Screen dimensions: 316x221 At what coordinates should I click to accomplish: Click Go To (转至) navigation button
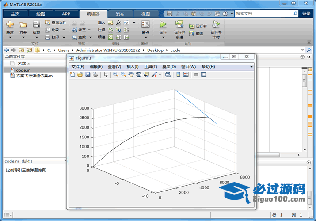coord(79,30)
